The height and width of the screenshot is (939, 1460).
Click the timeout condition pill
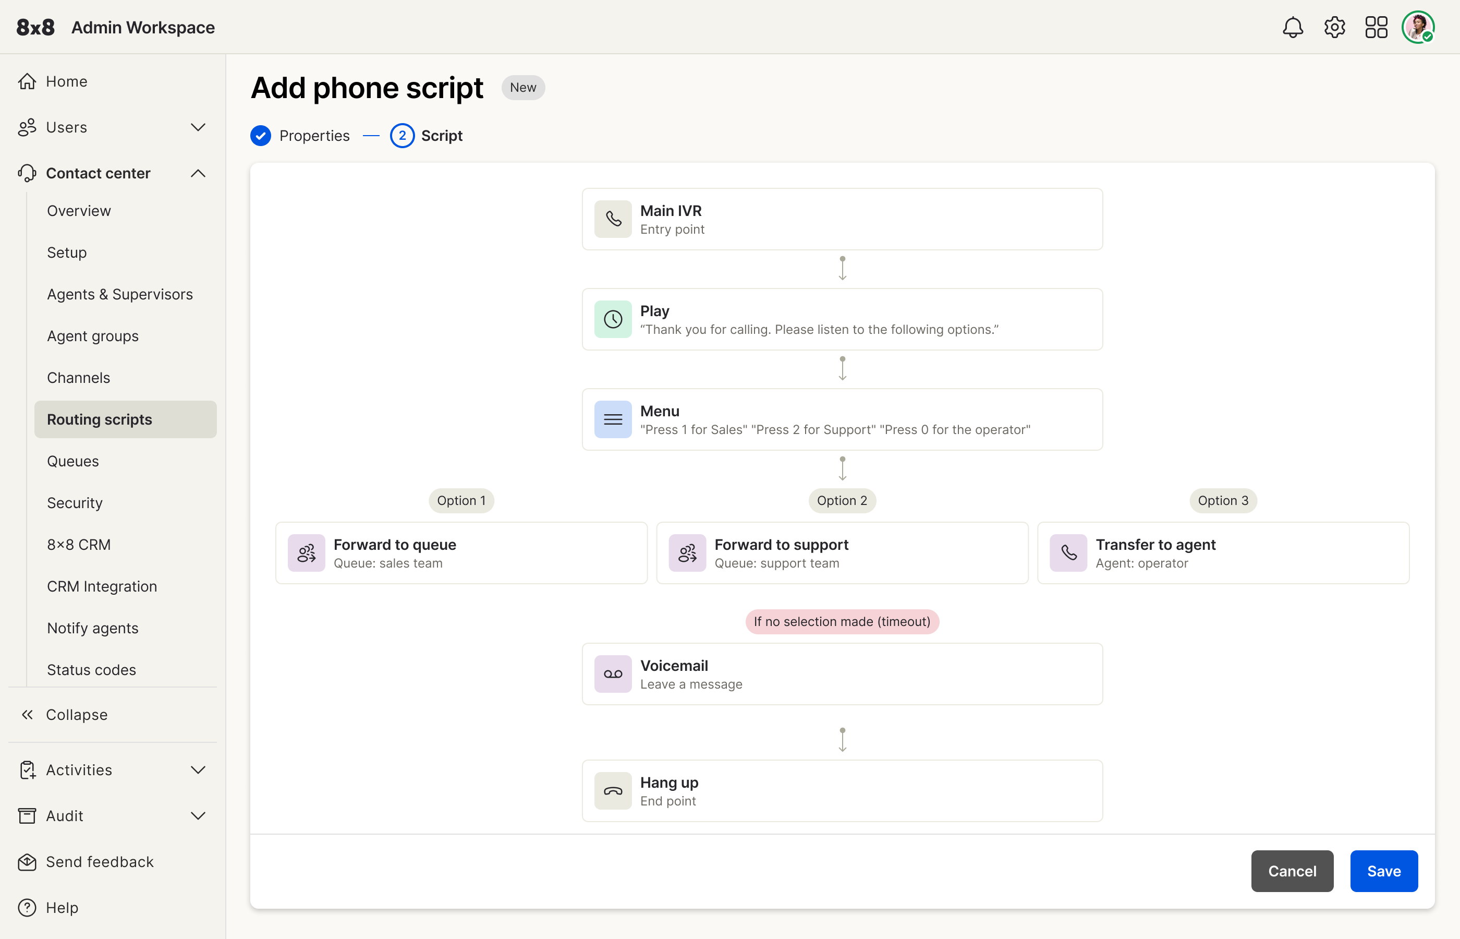[842, 621]
